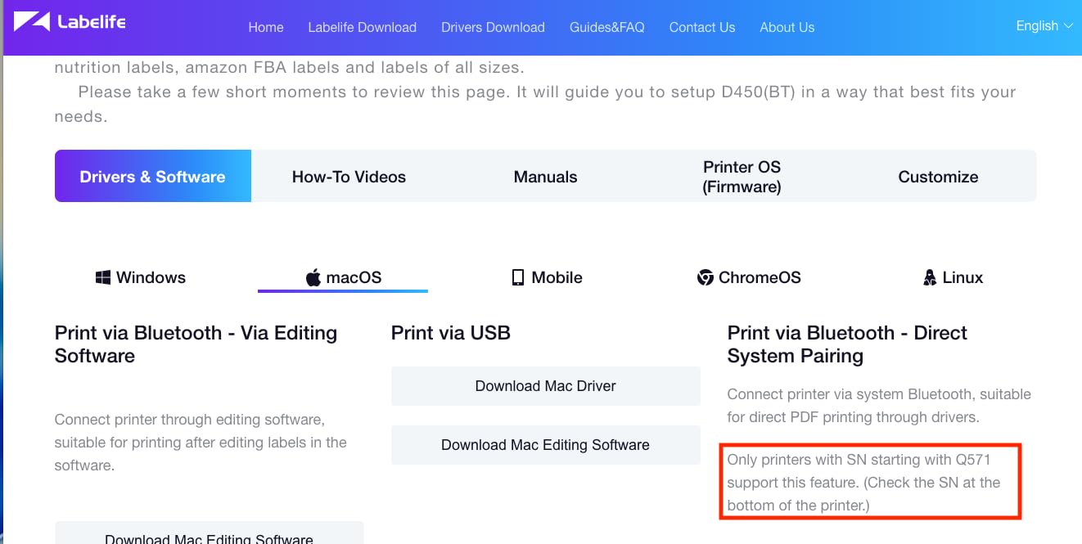Select the ChromeOS tab

pyautogui.click(x=749, y=277)
